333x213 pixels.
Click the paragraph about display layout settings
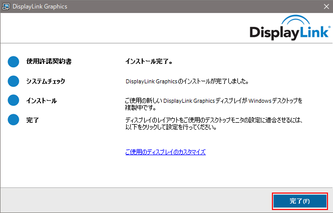click(x=215, y=123)
